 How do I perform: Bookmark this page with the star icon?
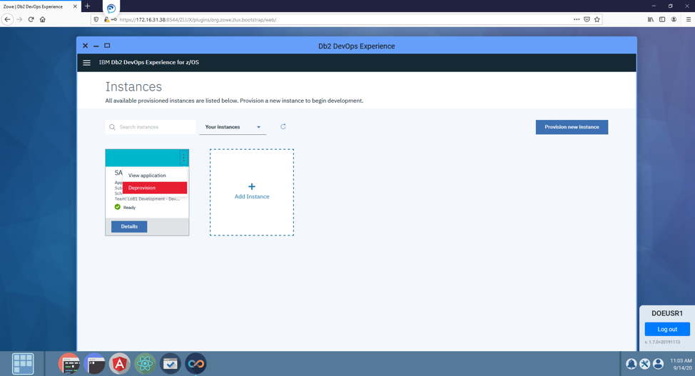click(597, 19)
